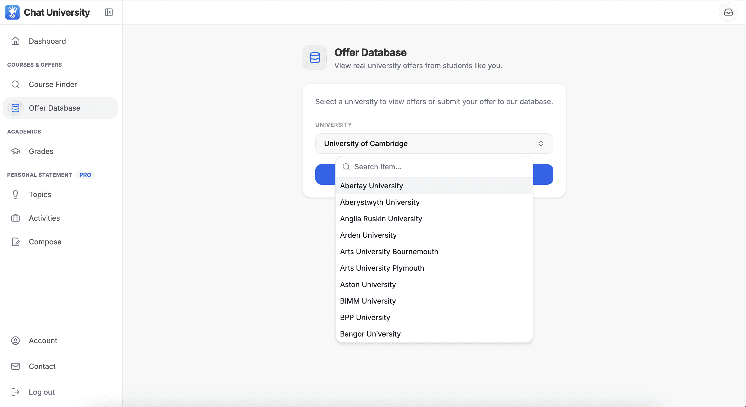Select the Course Finder magnifier icon

(x=15, y=84)
